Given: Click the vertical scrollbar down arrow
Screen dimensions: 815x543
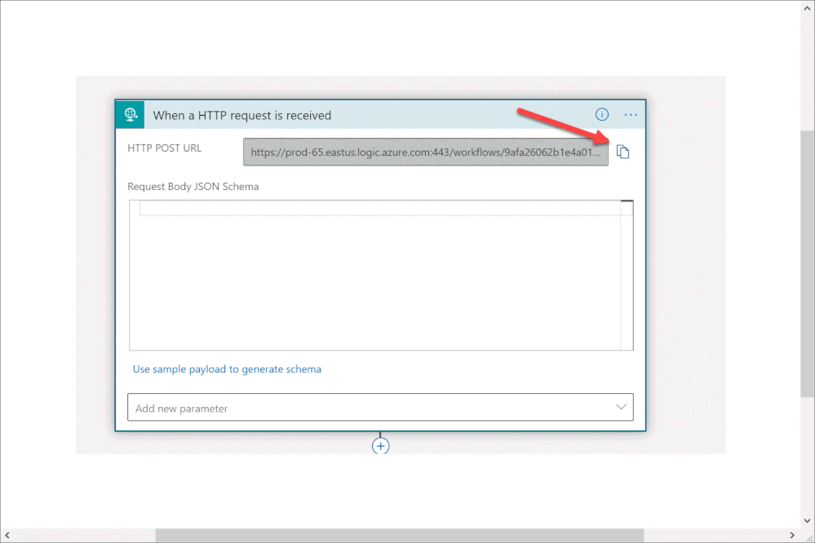Looking at the screenshot, I should 807,521.
